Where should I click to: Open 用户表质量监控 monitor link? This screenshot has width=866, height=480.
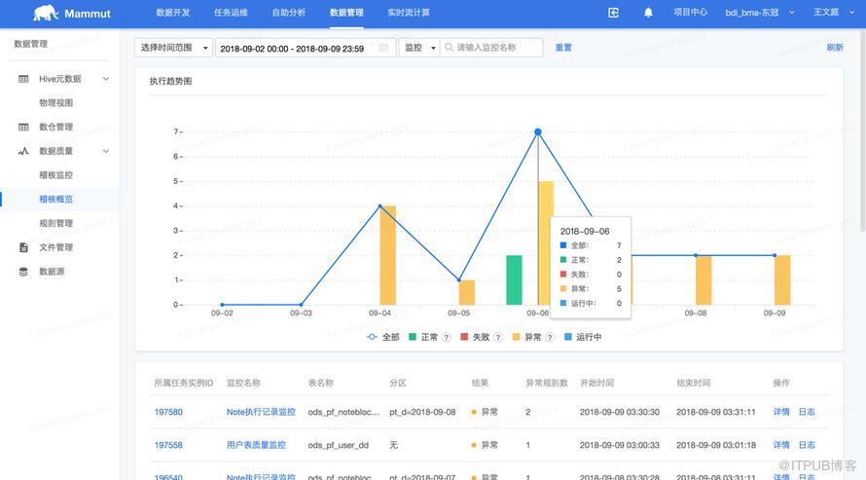(x=256, y=445)
